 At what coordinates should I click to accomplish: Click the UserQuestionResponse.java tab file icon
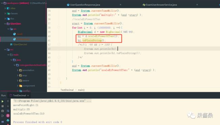pos(68,5)
